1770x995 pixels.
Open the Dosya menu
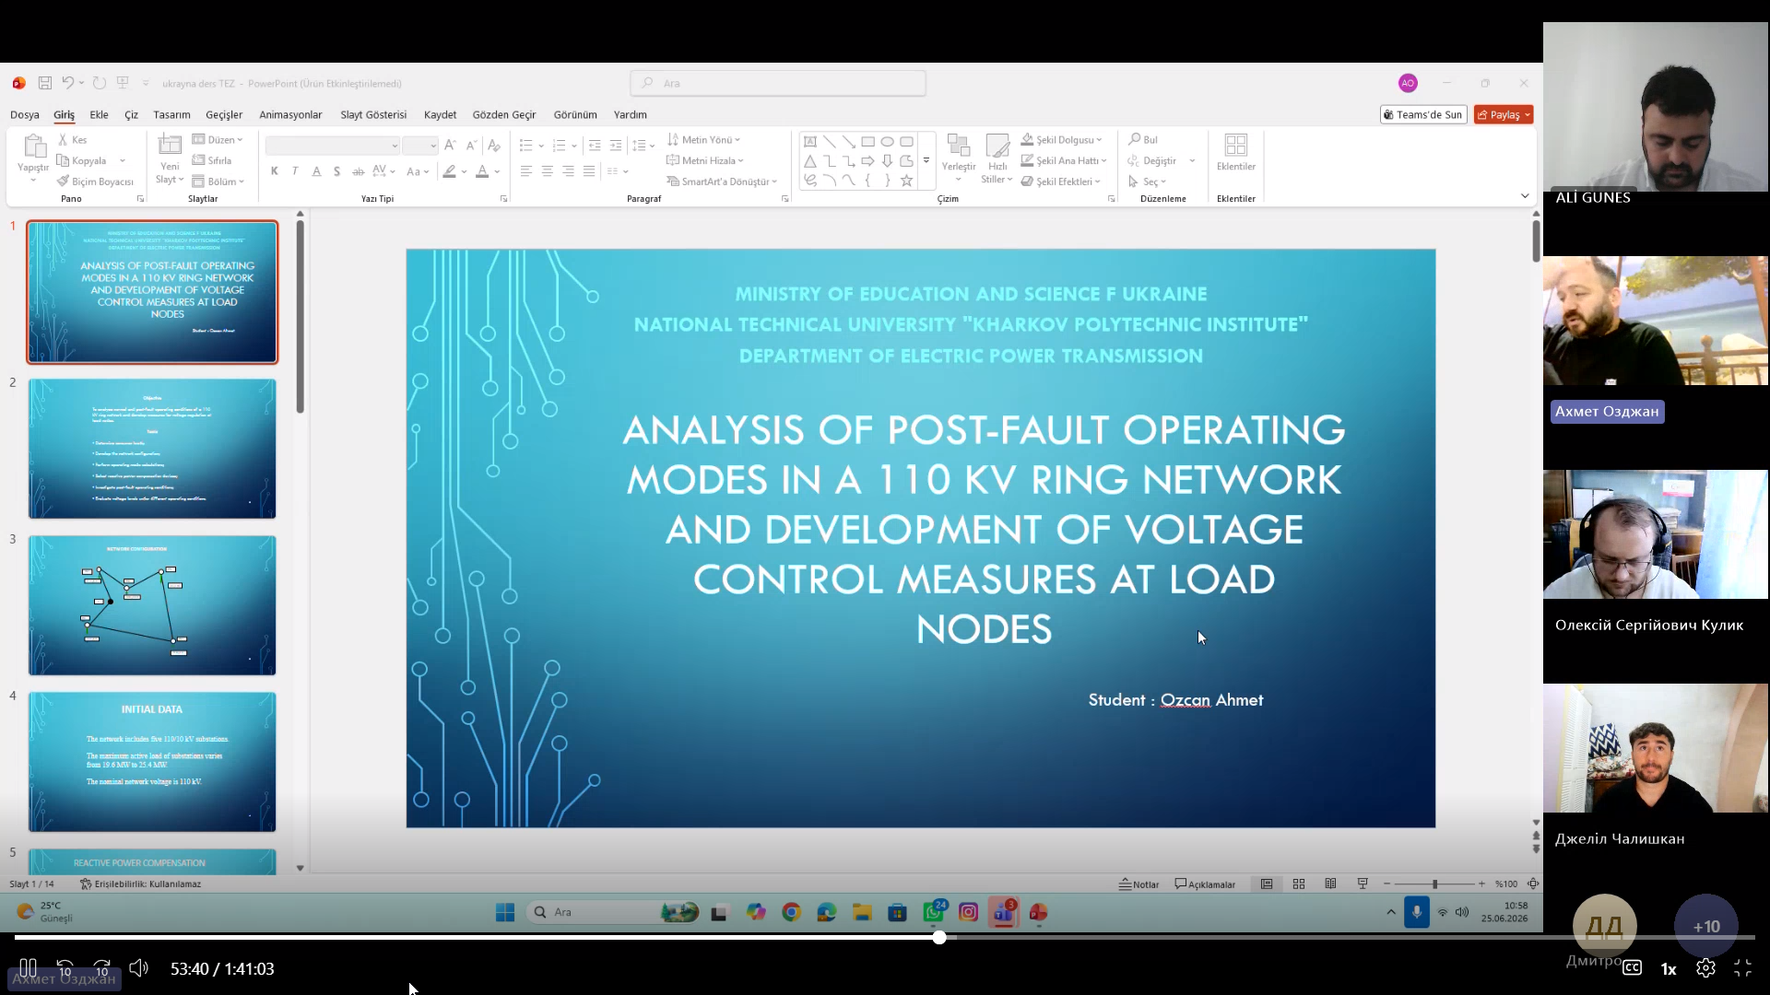[25, 115]
